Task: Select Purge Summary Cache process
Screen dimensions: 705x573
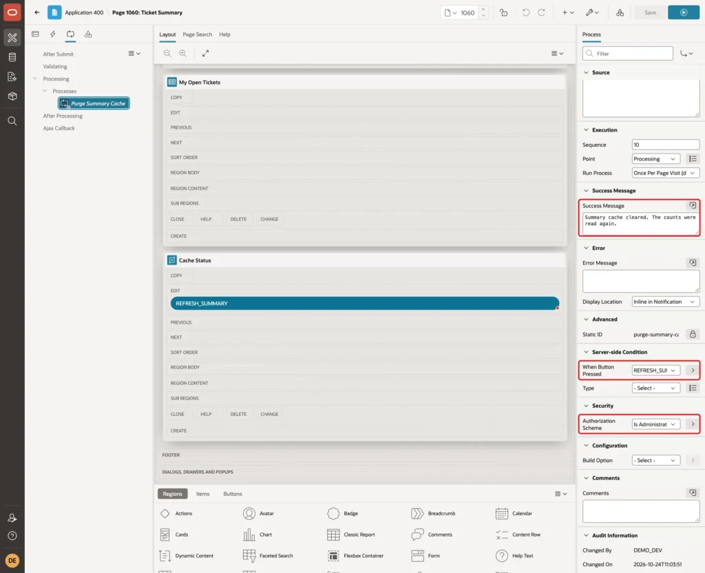Action: point(94,103)
